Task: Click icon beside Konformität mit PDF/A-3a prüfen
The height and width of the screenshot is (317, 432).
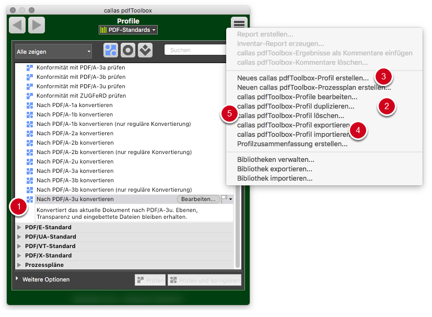Action: (x=29, y=67)
